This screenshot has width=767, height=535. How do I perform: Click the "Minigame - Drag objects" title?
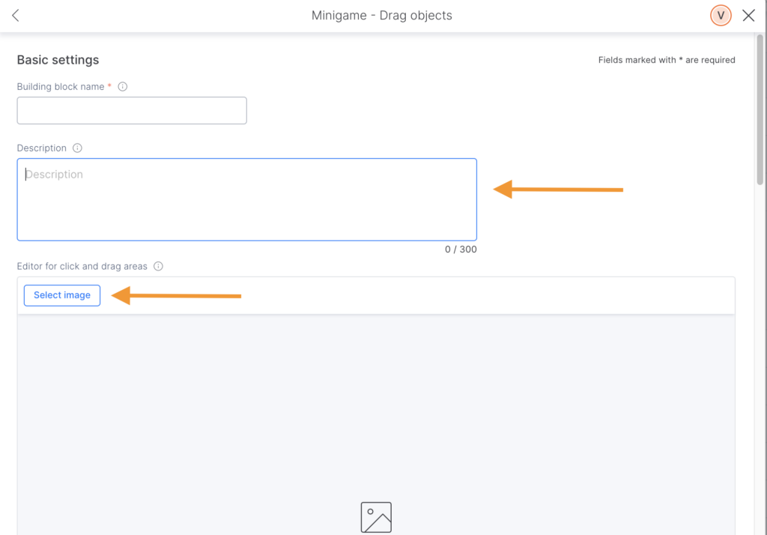(x=382, y=16)
